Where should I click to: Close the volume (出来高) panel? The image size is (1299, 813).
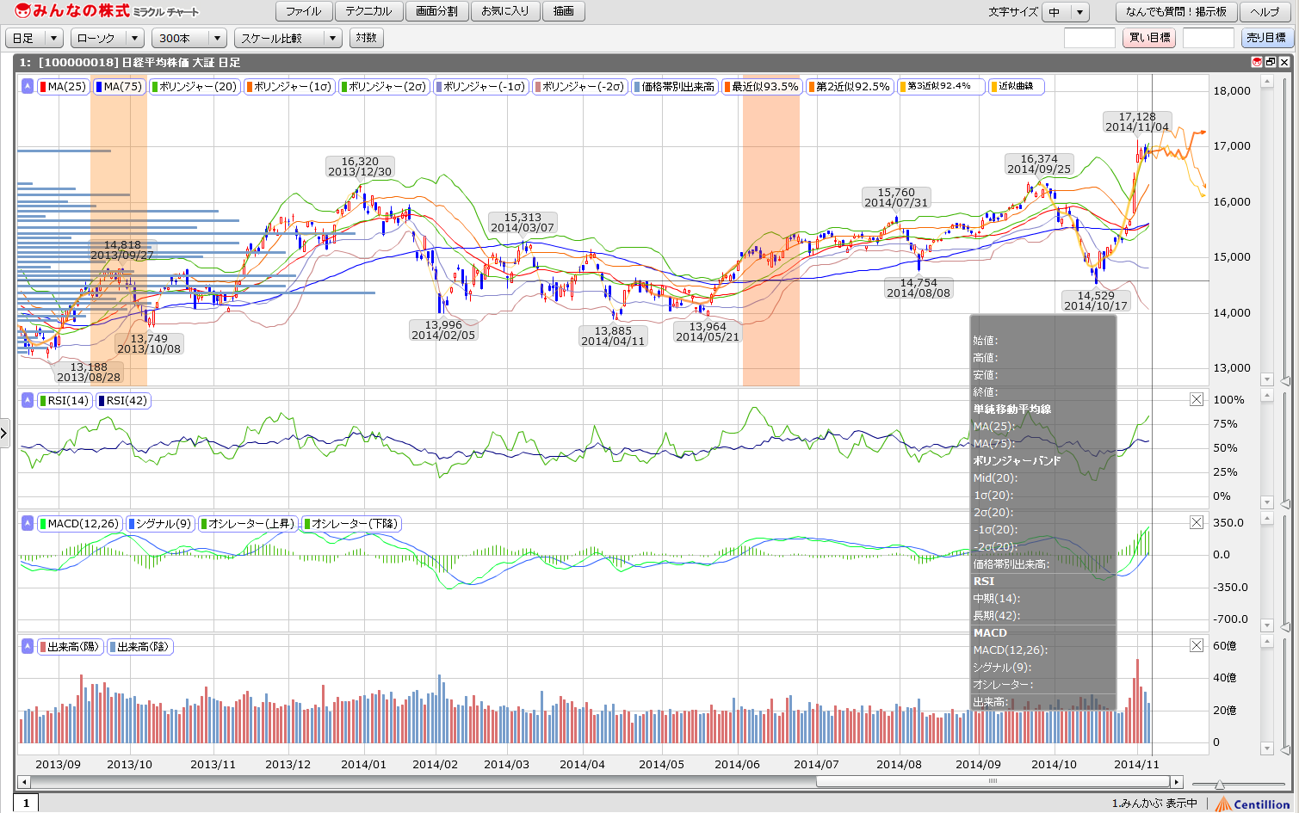coord(1197,645)
